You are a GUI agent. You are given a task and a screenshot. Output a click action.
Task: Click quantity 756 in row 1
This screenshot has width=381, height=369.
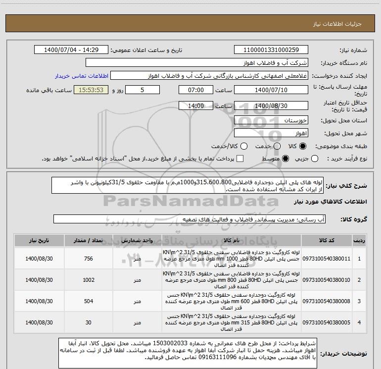point(89,259)
